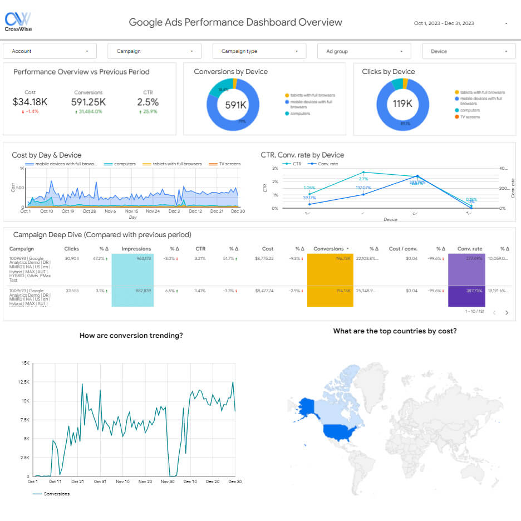Toggle mobile devices legend in Clicks by Device

pyautogui.click(x=457, y=99)
